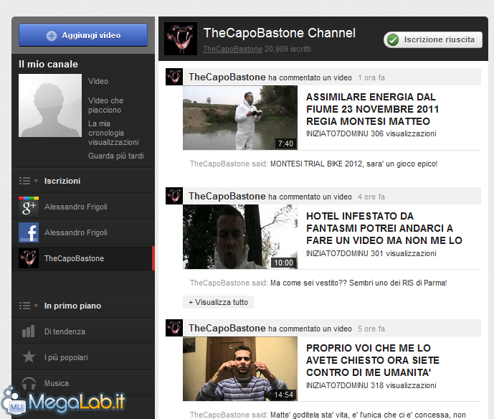Click TheCapoBastone name in 4 ore fa post
494x419 pixels.
(227, 197)
